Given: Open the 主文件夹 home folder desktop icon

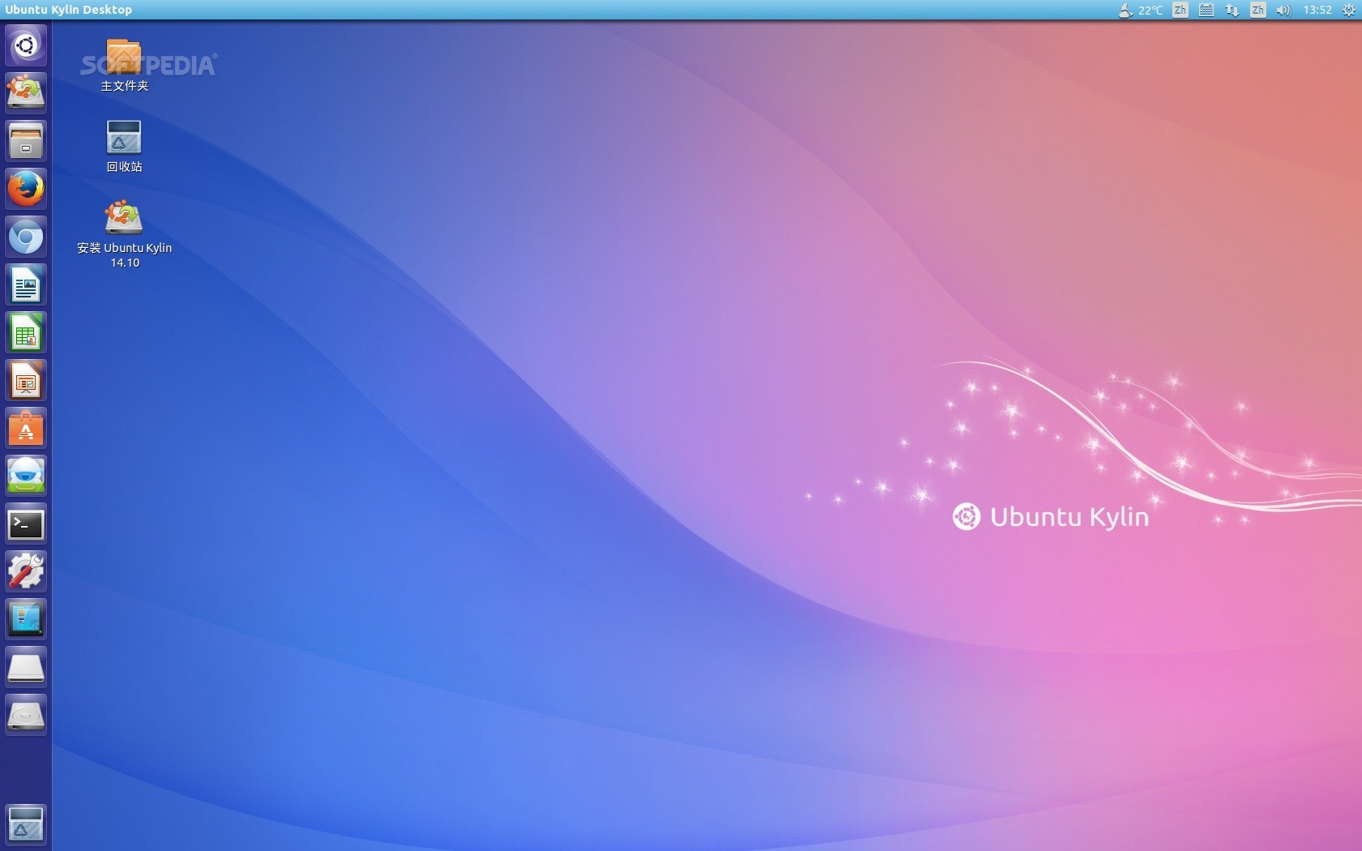Looking at the screenshot, I should coord(124,65).
